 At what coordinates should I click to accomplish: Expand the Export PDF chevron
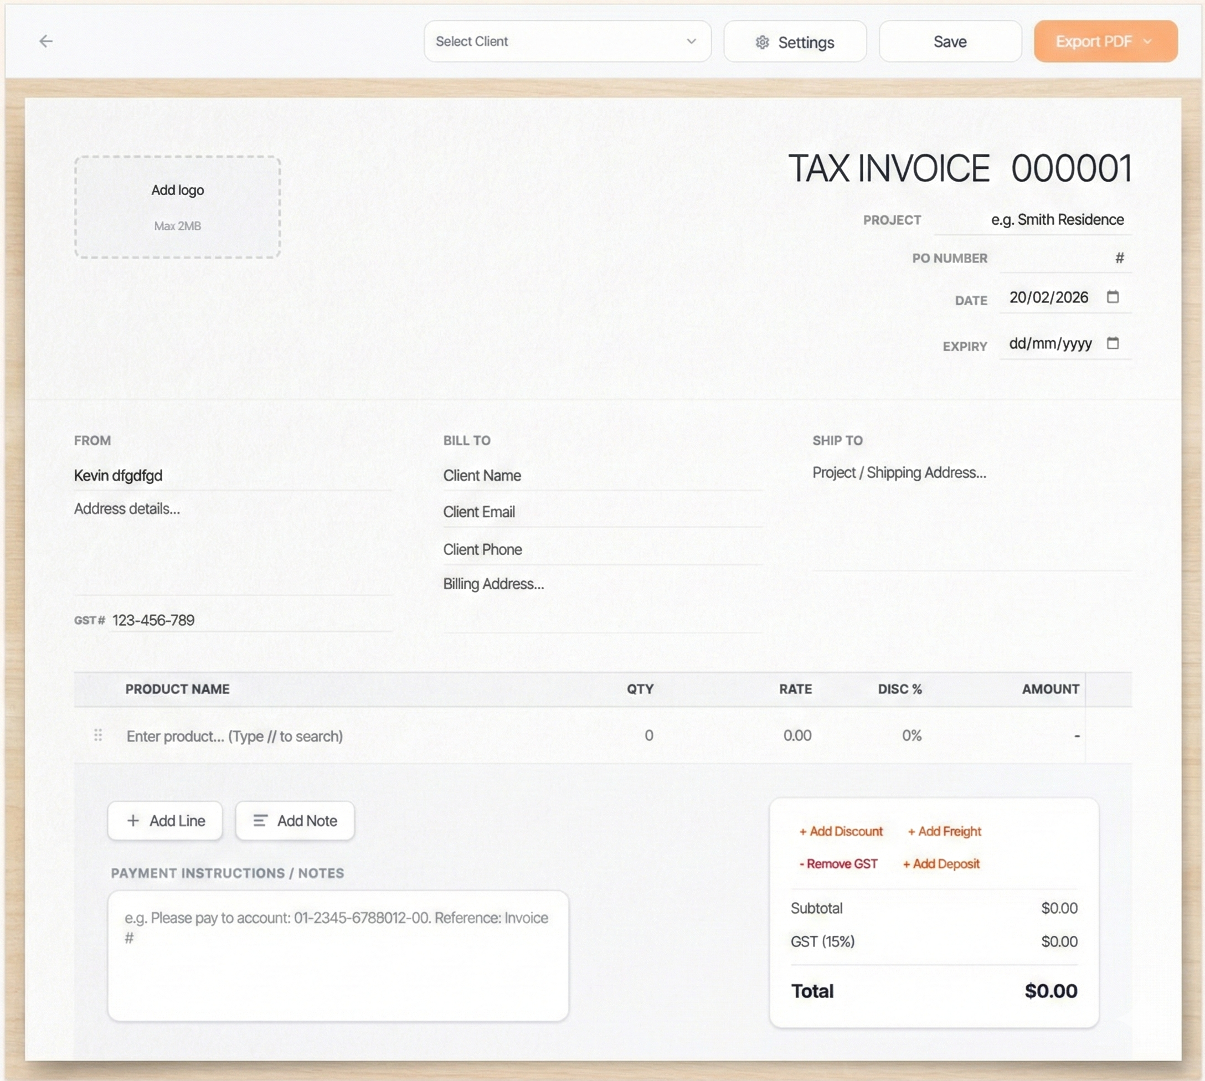[x=1147, y=42]
